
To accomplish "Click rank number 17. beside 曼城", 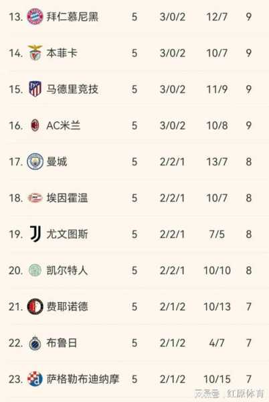I will (16, 161).
